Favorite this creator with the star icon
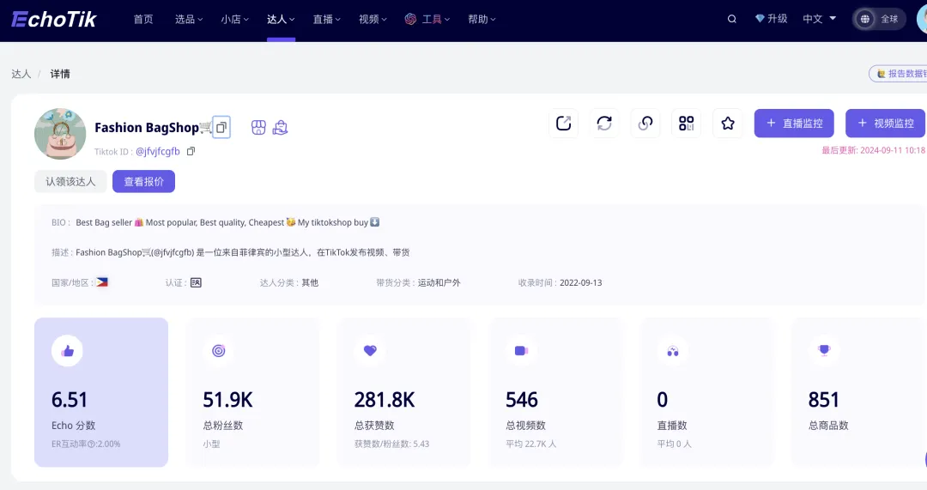Screen dimensions: 927x490 pyautogui.click(x=728, y=123)
